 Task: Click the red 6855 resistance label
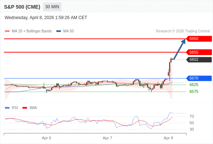(199, 52)
